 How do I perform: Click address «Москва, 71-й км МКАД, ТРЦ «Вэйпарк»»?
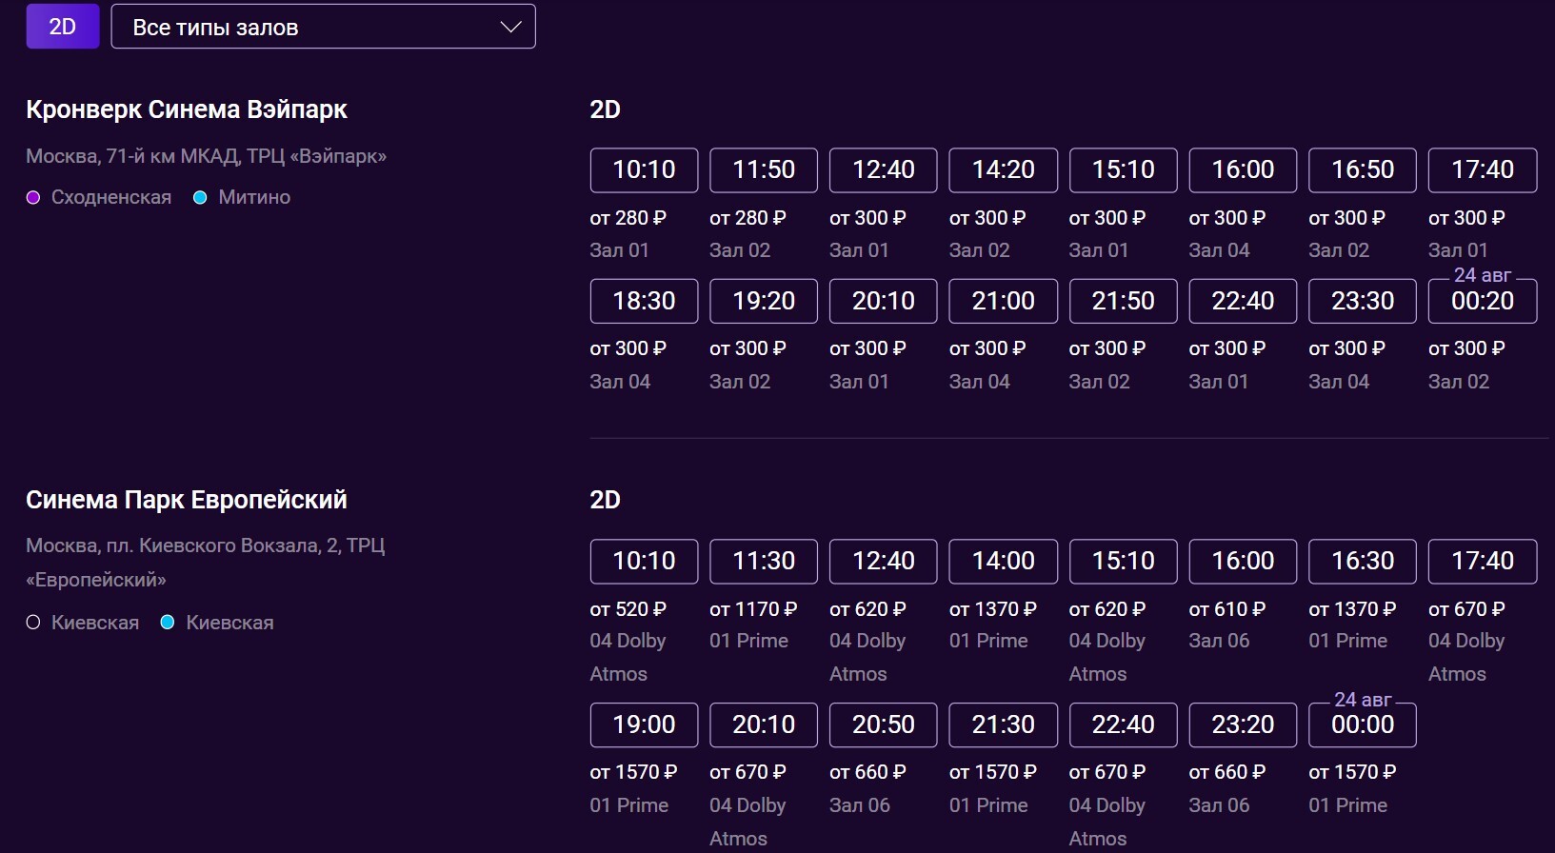pos(207,156)
